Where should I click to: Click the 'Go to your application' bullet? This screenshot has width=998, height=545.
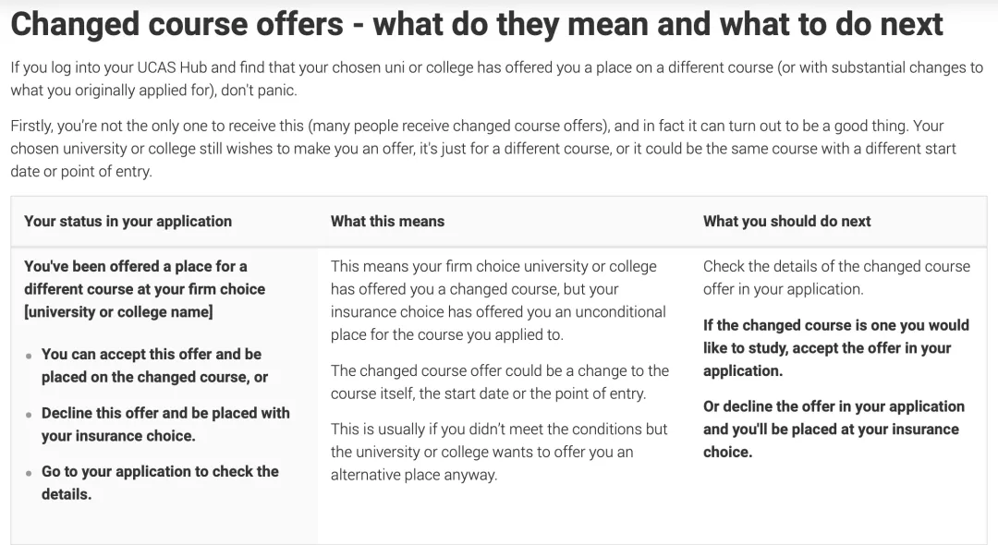(x=160, y=483)
